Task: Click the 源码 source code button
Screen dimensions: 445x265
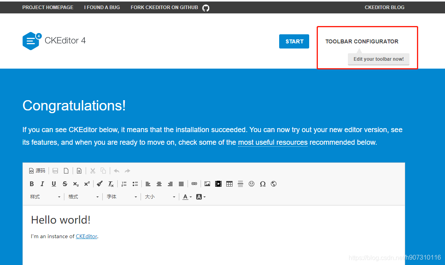Action: pos(37,171)
